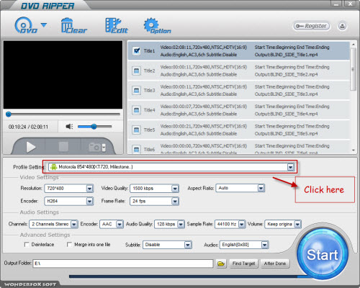The width and height of the screenshot is (360, 288).
Task: Click the black video preview area
Action: tap(63, 75)
